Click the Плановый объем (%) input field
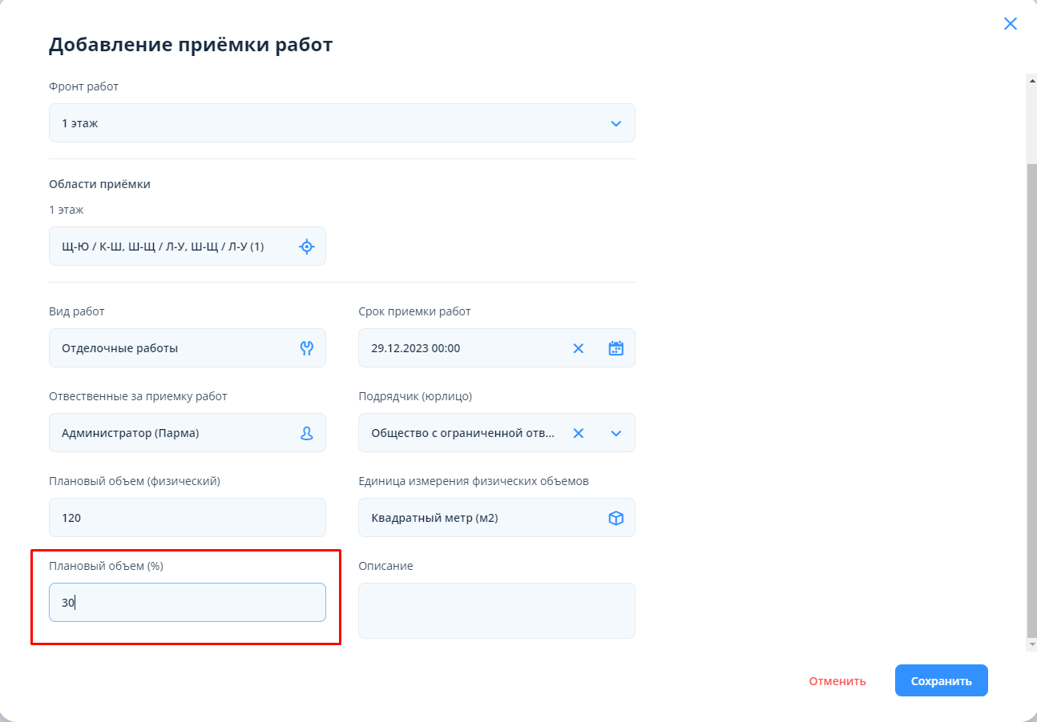This screenshot has height=722, width=1037. tap(187, 603)
